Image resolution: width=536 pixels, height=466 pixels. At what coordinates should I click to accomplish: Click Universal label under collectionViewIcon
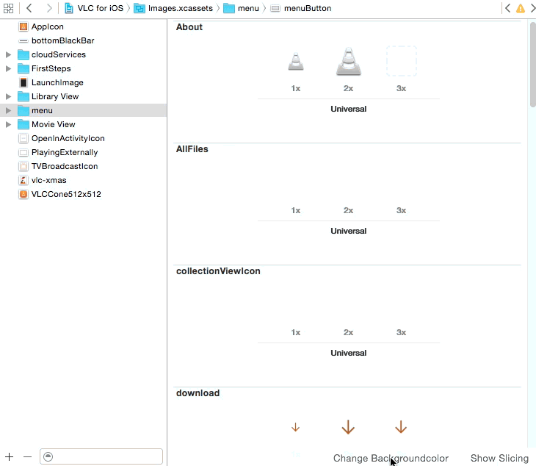pos(348,353)
